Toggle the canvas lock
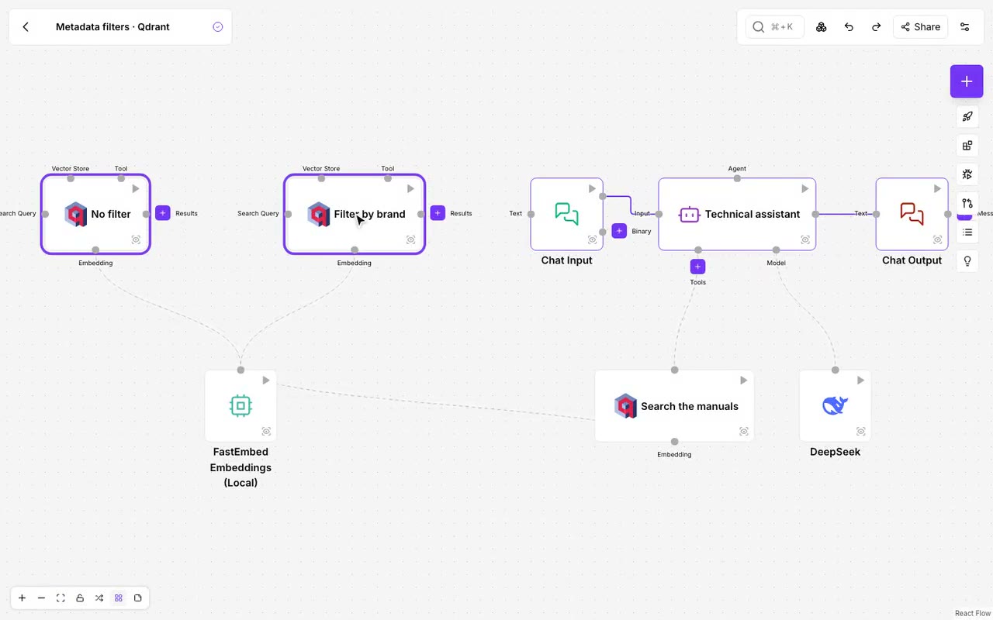Screen dimensions: 993x620 tap(80, 598)
